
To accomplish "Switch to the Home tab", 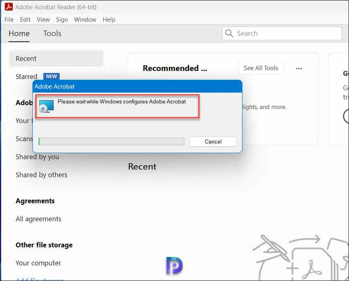I will point(19,33).
